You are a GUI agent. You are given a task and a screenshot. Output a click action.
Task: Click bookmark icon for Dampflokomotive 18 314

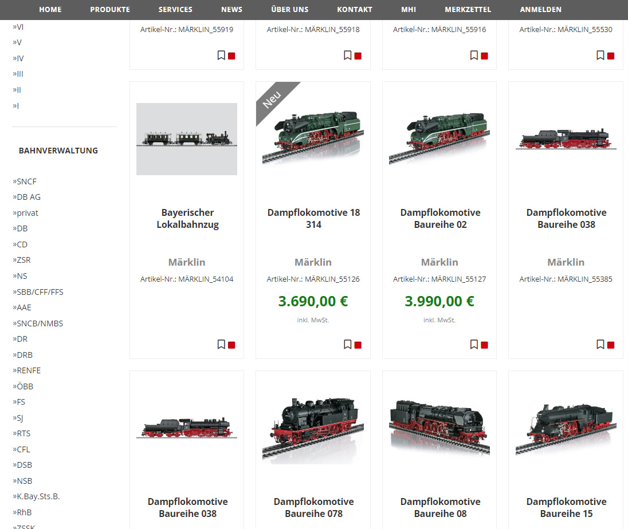tap(347, 344)
